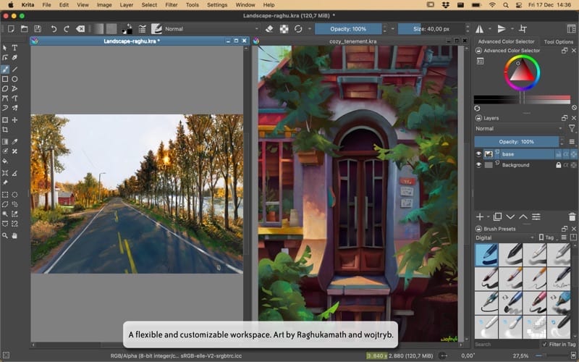This screenshot has height=362, width=579.
Task: Select the Color Sampler eyedropper tool
Action: [14, 141]
